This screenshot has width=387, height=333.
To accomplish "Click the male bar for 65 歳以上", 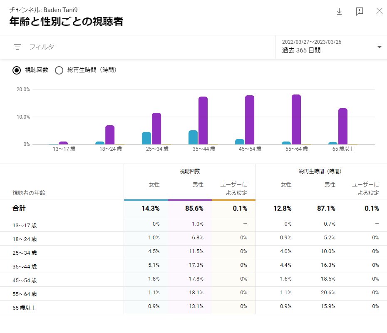I will tap(343, 127).
